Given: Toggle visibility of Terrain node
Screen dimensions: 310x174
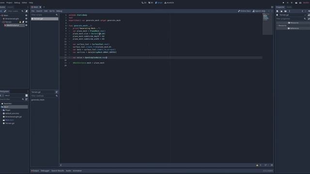Looking at the screenshot, I should coord(26,22).
